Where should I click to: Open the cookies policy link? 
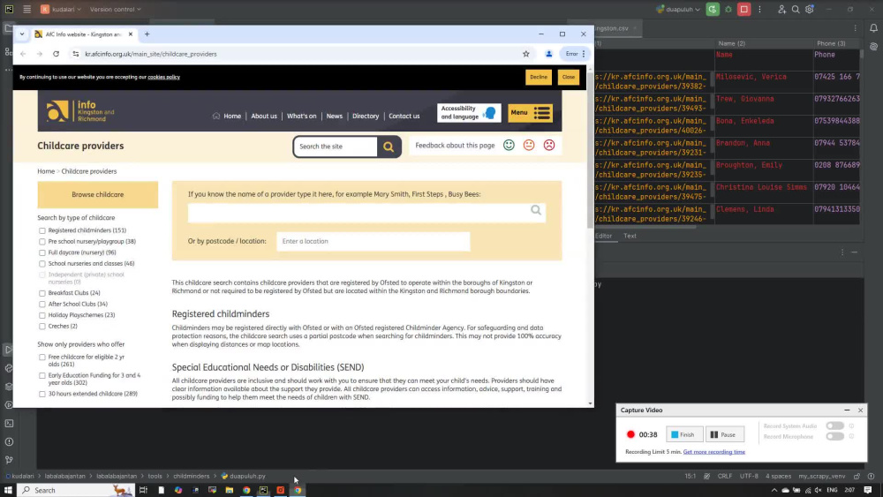coord(164,77)
